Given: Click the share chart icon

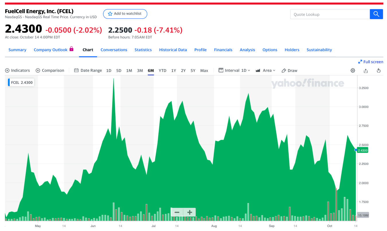Looking at the screenshot, I should click(x=366, y=70).
